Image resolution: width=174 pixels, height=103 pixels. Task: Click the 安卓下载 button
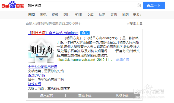coord(85,95)
